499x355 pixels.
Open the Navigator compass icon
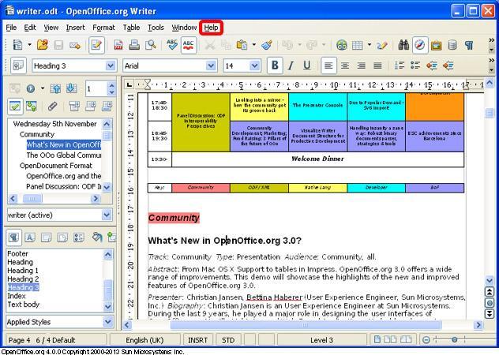419,46
